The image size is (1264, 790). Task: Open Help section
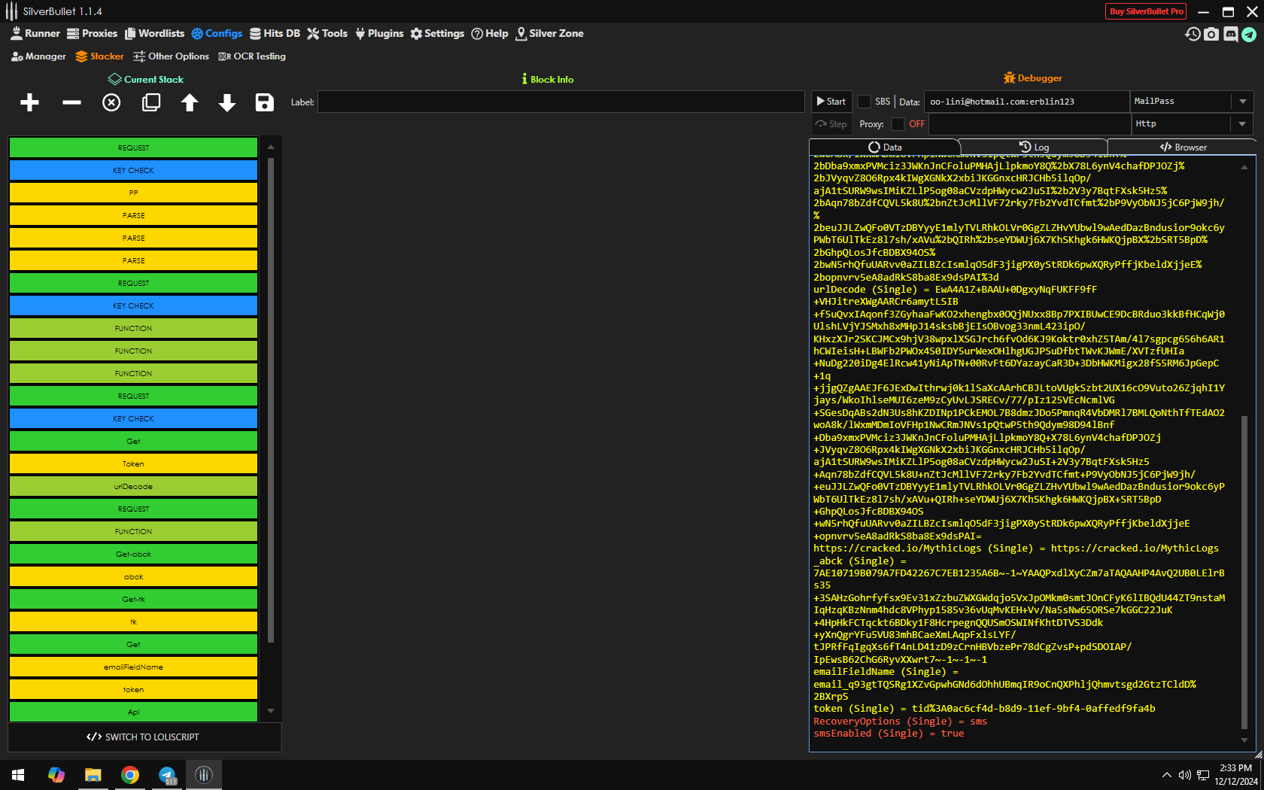(490, 33)
